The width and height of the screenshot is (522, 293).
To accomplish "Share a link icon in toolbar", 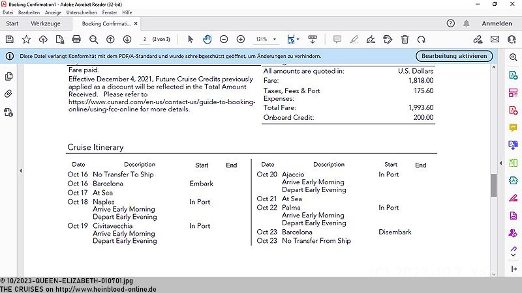I will pos(478,39).
